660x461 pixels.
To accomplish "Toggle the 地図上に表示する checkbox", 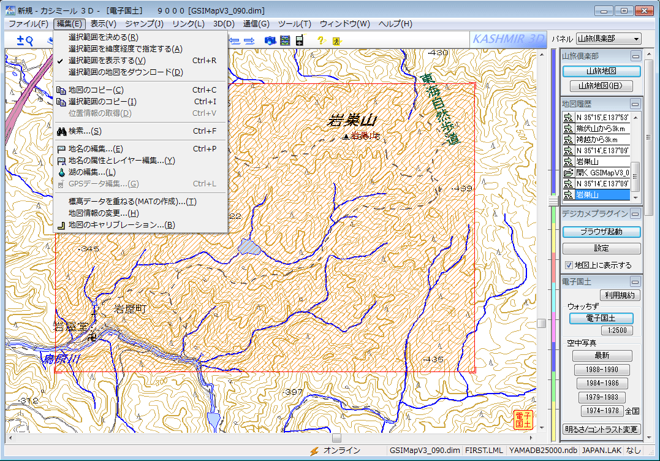I will pyautogui.click(x=569, y=265).
